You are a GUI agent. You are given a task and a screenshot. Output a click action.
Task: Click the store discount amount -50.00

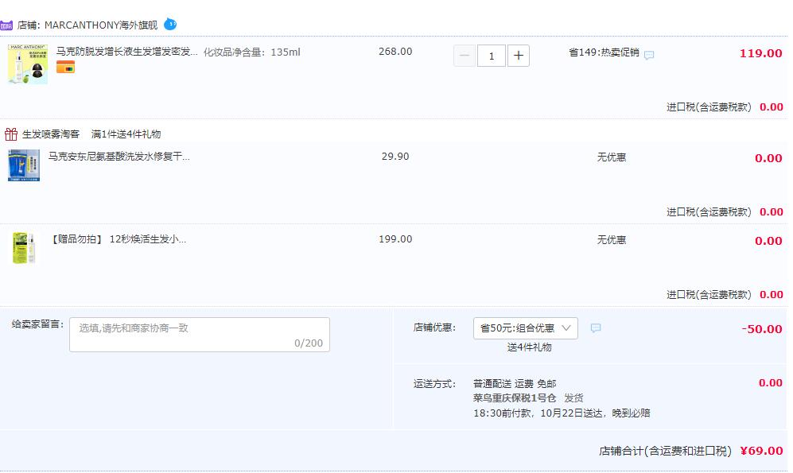[x=762, y=329]
